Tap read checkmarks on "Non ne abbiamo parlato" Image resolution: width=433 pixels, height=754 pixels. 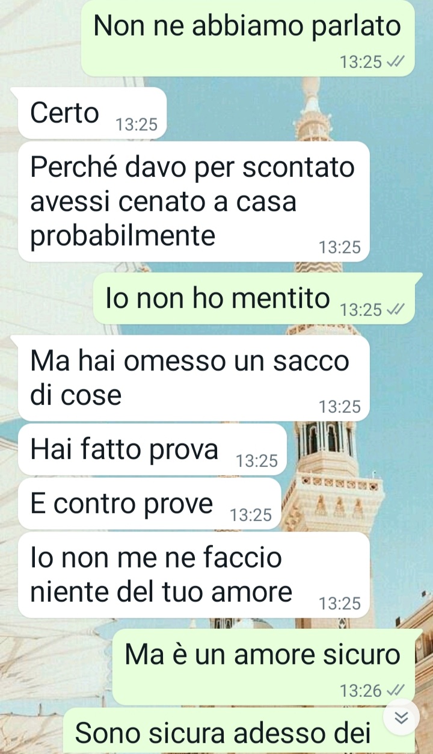[396, 62]
